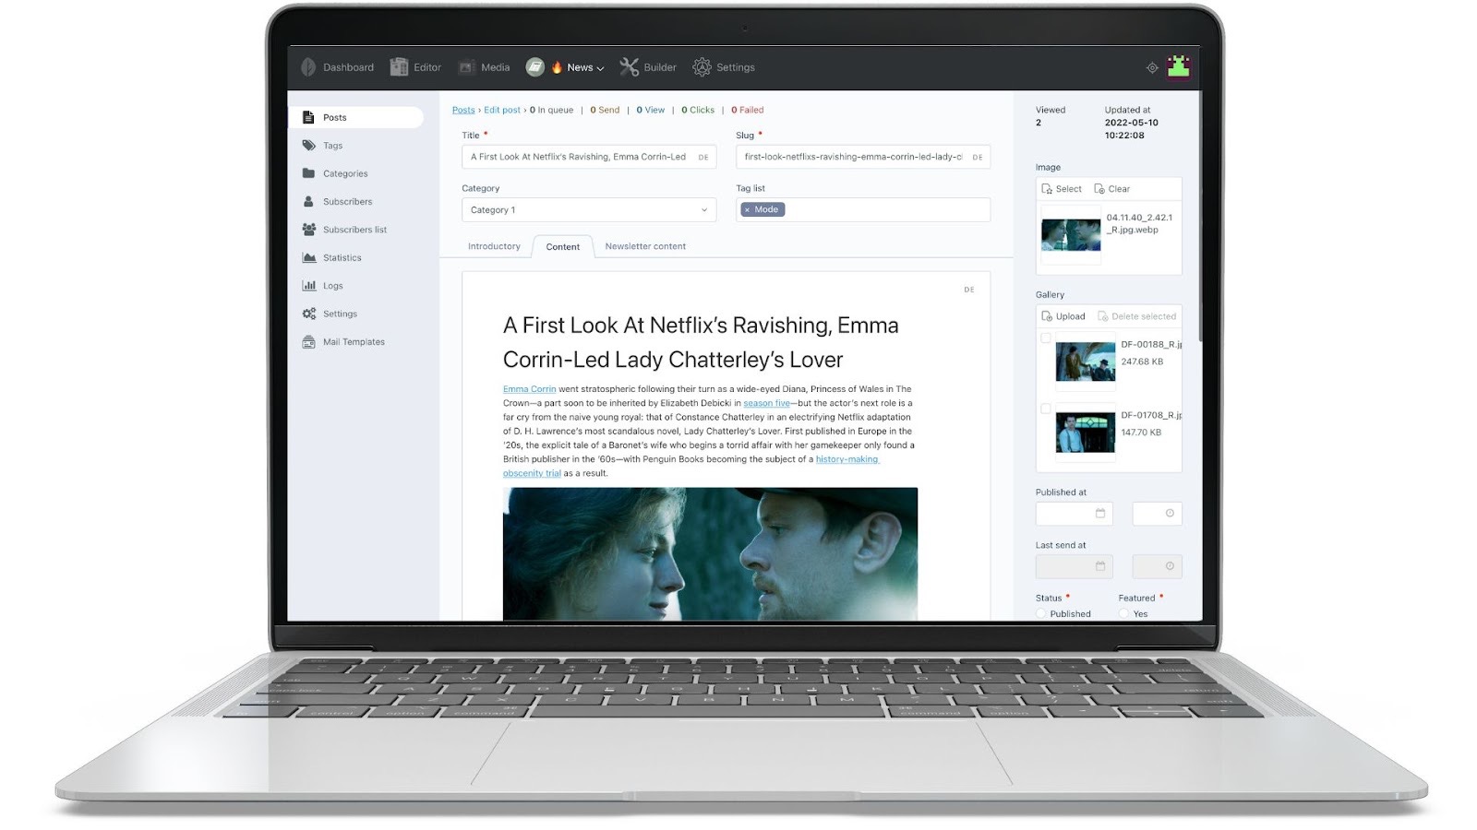The width and height of the screenshot is (1477, 830).
Task: Open the Dashboard leaf icon
Action: (x=308, y=67)
